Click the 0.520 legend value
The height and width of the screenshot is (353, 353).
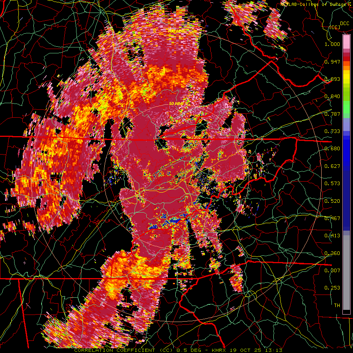[x=332, y=201]
